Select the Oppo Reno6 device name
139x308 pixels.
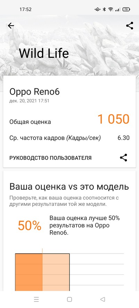point(35,92)
